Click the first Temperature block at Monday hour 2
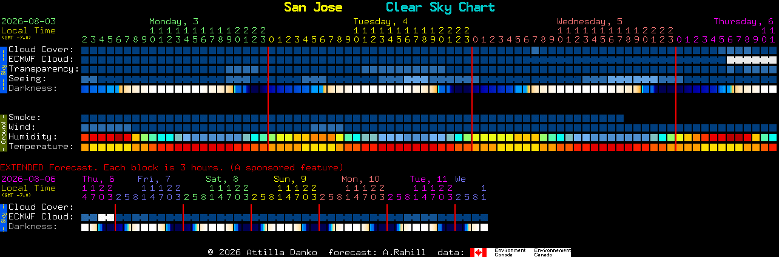Image resolution: width=779 pixels, height=257 pixels. point(85,147)
